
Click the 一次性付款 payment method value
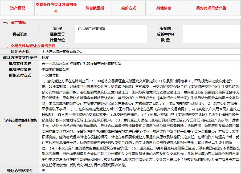pos(51,75)
